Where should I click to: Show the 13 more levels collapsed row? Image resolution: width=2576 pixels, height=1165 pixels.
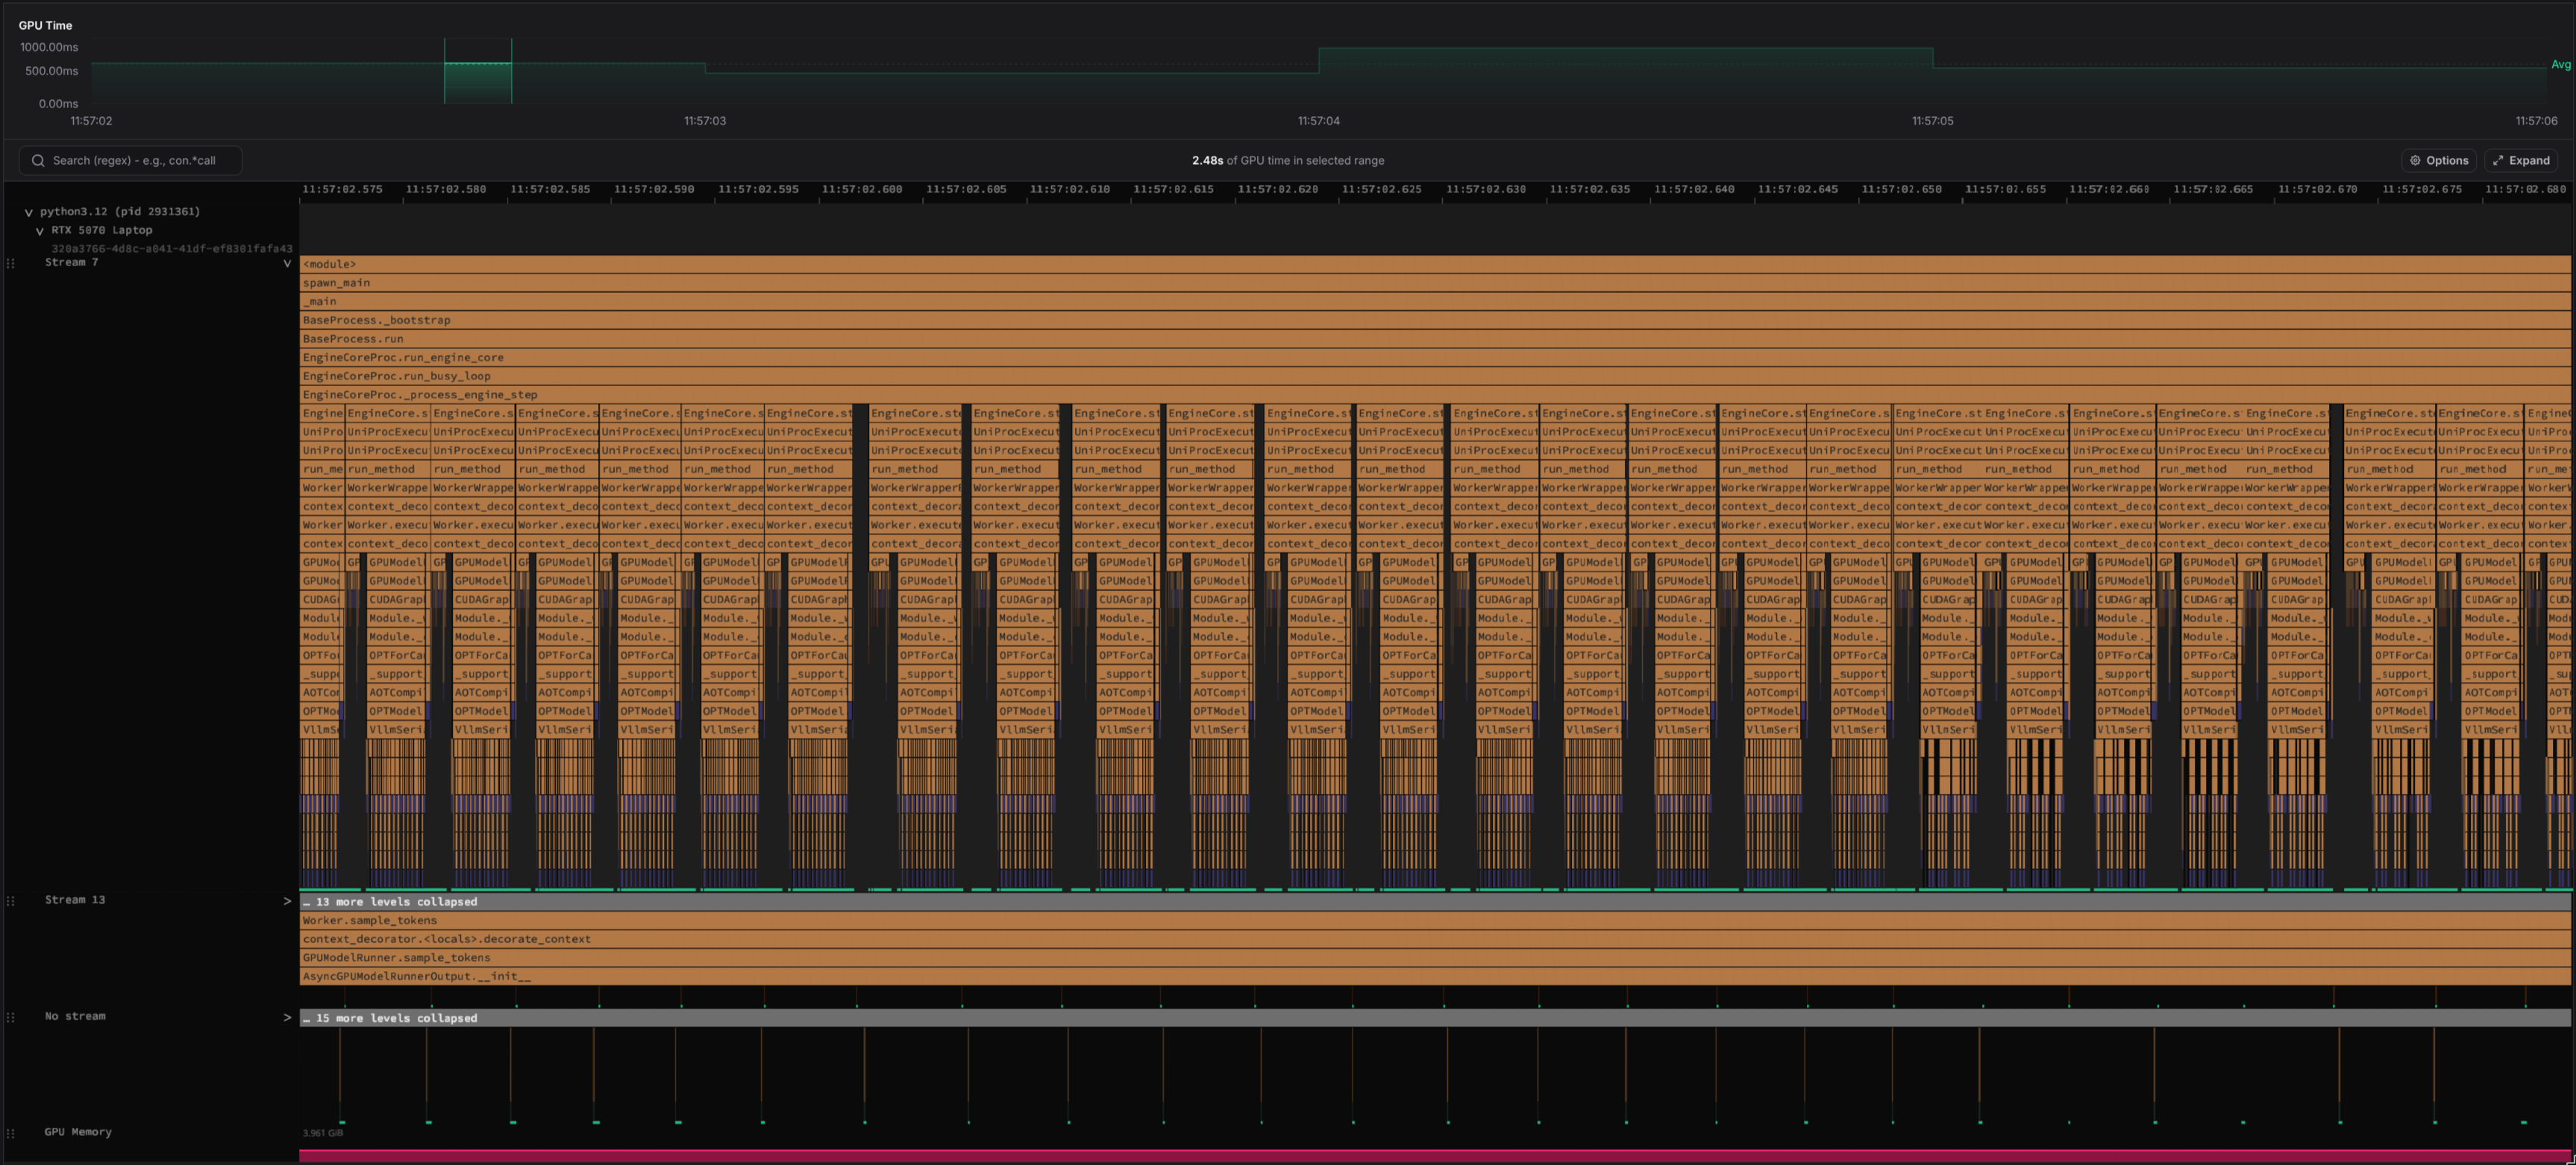pyautogui.click(x=1435, y=902)
